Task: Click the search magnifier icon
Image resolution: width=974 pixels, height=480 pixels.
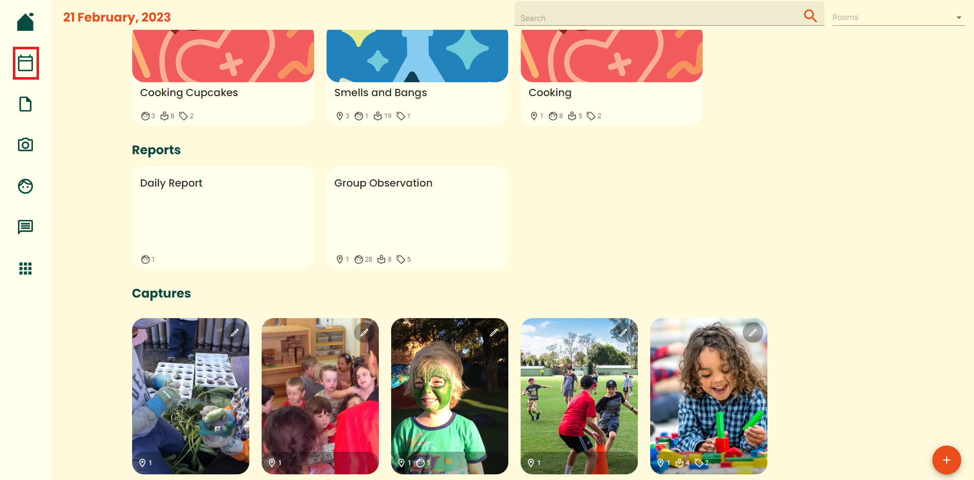Action: click(x=811, y=16)
